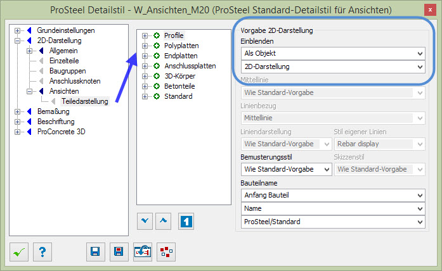Expand the Polyplatten node in the parts list
Image resolution: width=442 pixels, height=271 pixels.
(145, 46)
